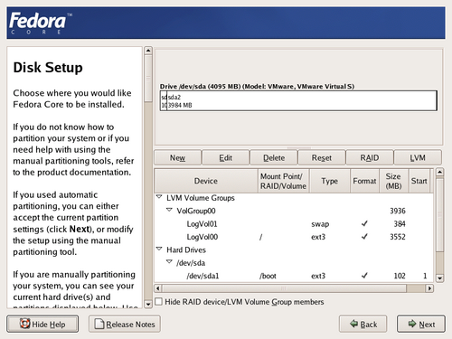Collapse the LVM Volume Groups tree

click(159, 197)
